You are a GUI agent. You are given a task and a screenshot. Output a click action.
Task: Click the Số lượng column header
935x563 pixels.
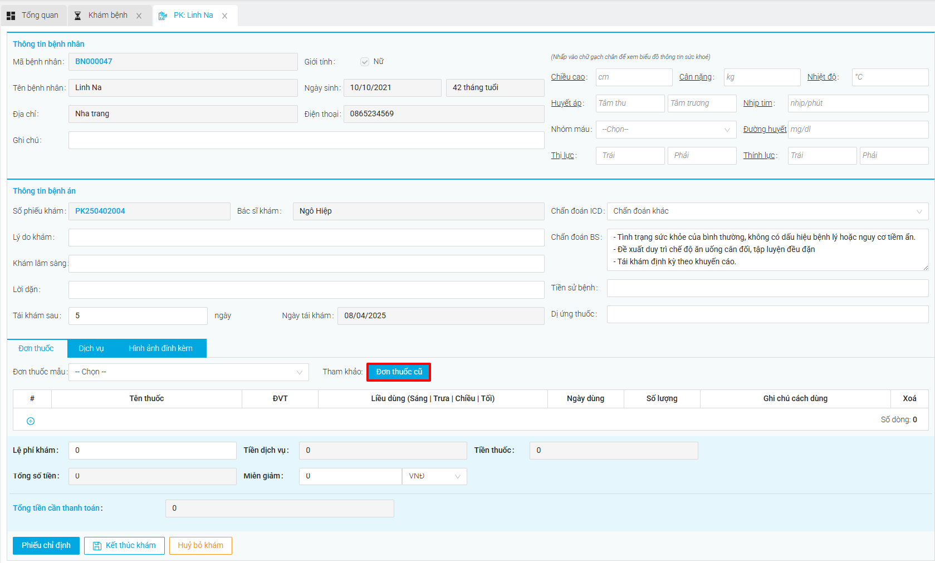coord(662,399)
